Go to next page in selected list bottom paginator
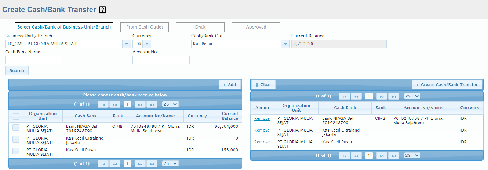The height and width of the screenshot is (170, 488). pyautogui.click(x=382, y=156)
